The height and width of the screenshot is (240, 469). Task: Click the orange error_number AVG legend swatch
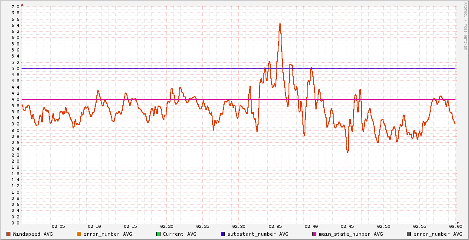(x=79, y=234)
